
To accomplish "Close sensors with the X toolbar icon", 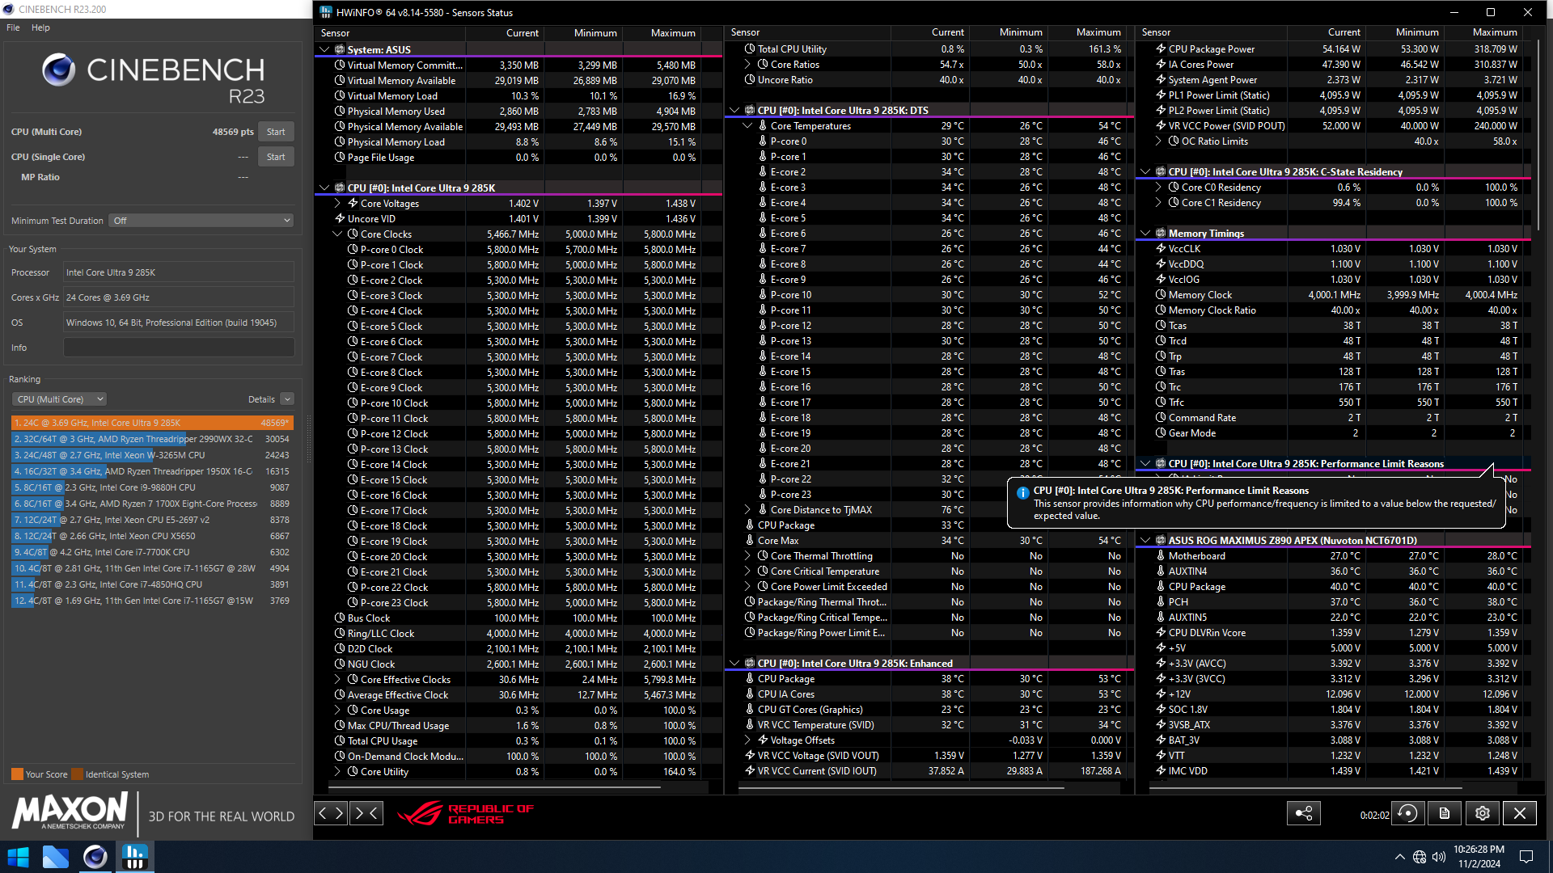I will pyautogui.click(x=1520, y=813).
